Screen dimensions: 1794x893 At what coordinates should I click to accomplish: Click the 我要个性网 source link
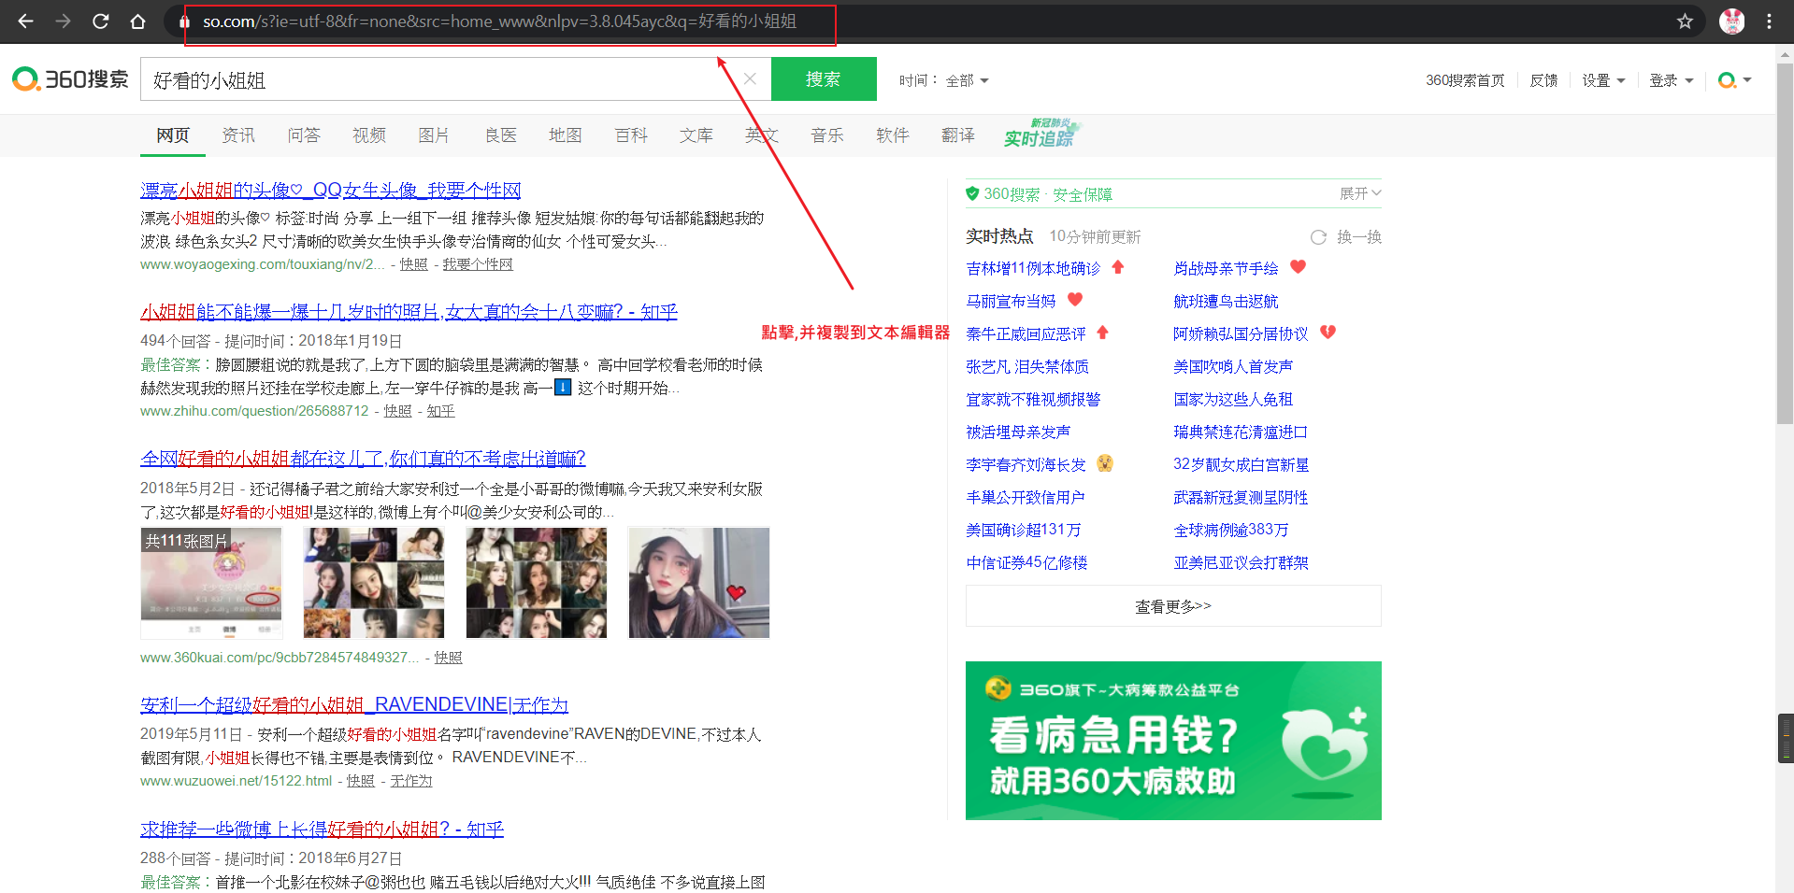point(478,264)
